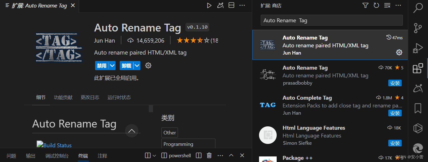Screen dimensions: 428x162
Task: Open the 调试控制台 panel tab
Action: [57, 156]
